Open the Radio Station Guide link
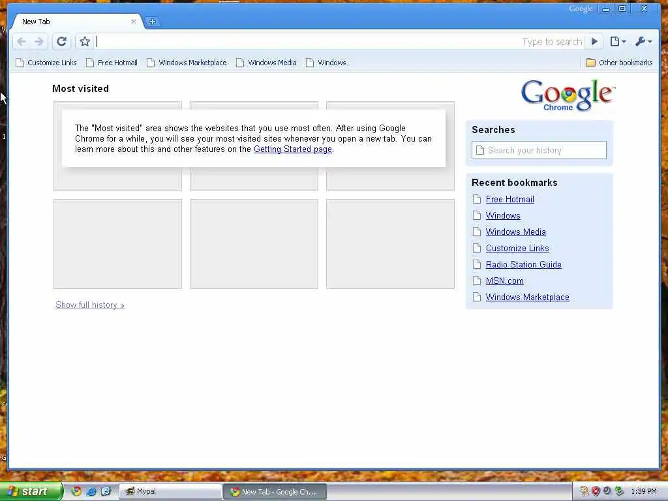Image resolution: width=668 pixels, height=501 pixels. [524, 265]
